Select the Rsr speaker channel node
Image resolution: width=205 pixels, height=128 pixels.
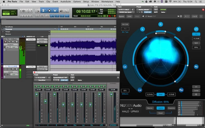[x=181, y=90]
